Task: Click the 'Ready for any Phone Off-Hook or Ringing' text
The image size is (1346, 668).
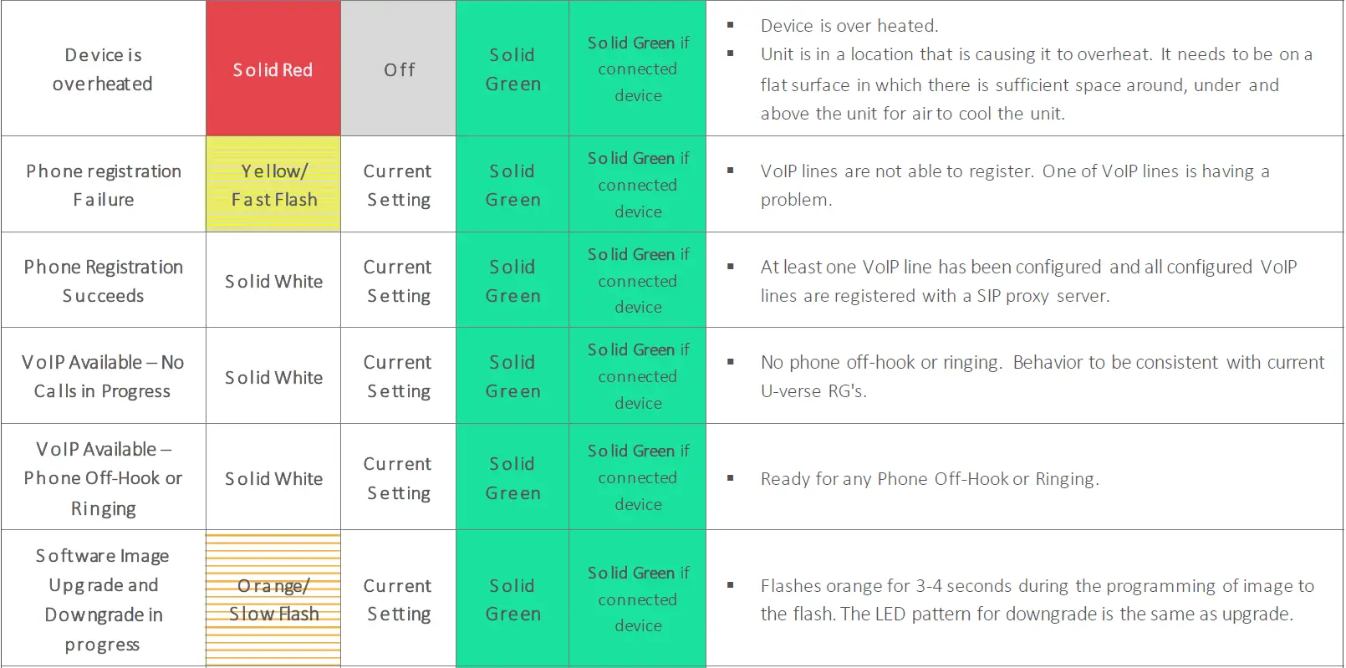Action: [x=929, y=479]
